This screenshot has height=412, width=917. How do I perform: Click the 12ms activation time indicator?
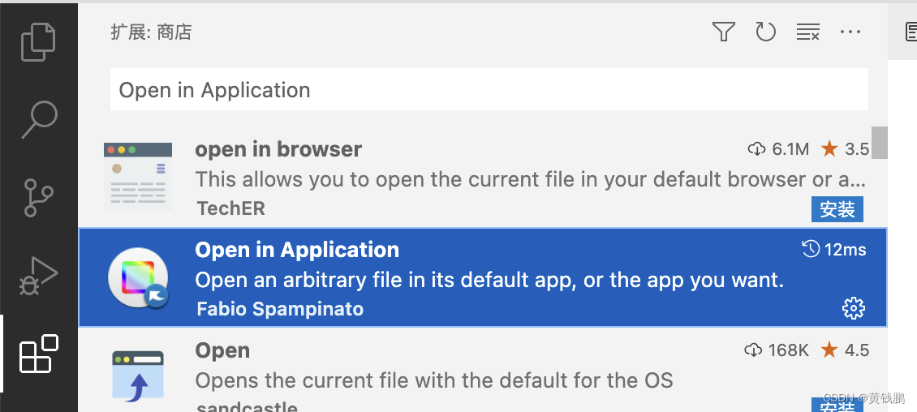pos(834,250)
